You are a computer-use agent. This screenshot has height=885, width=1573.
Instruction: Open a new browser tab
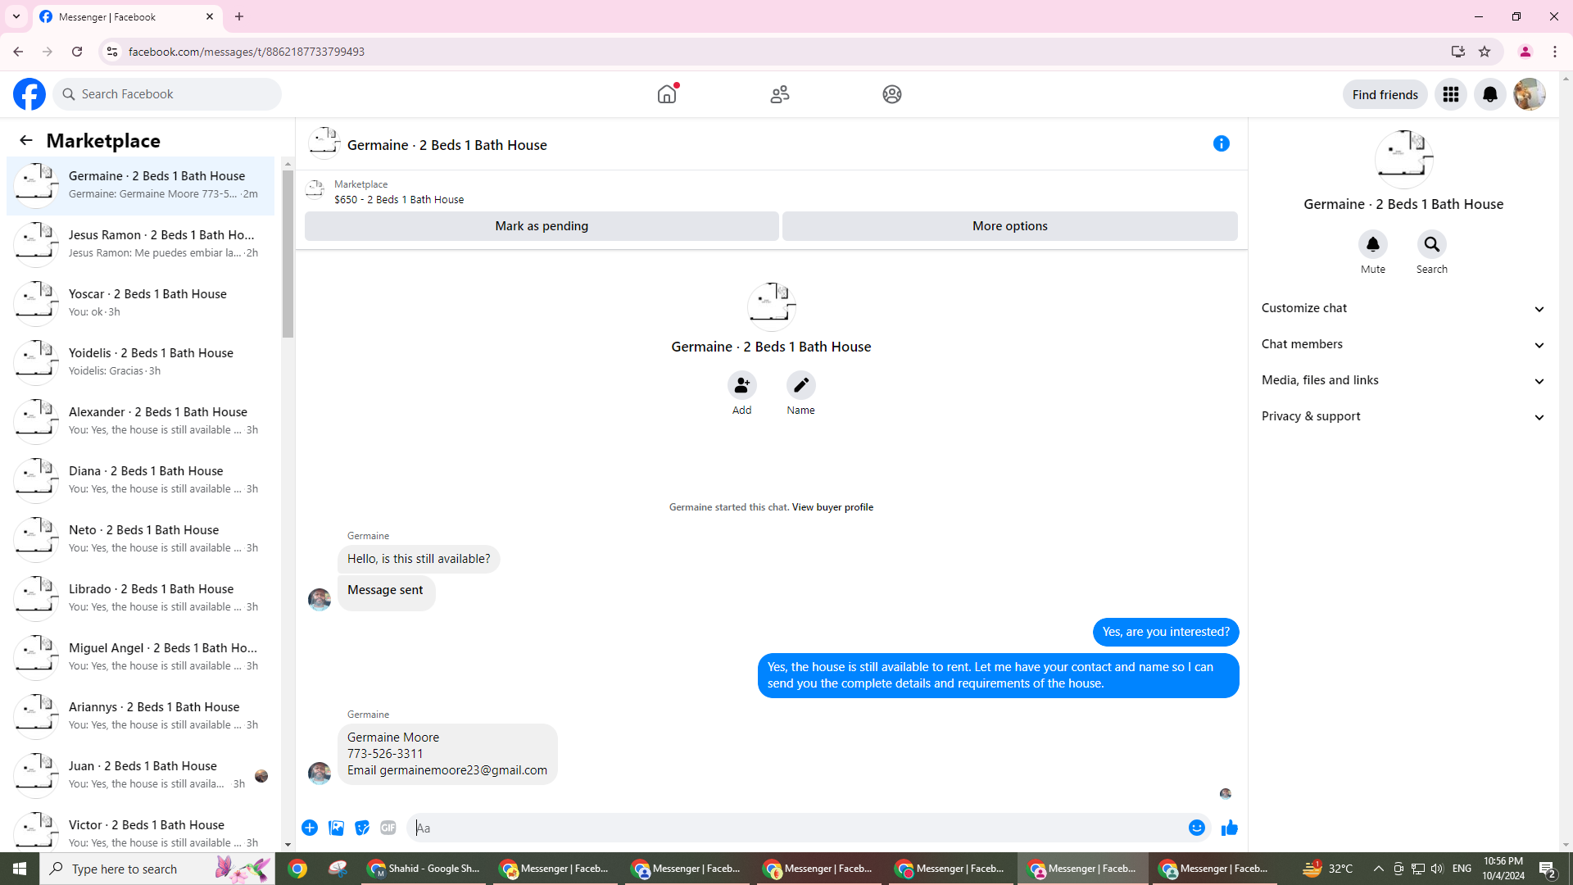[x=239, y=16]
